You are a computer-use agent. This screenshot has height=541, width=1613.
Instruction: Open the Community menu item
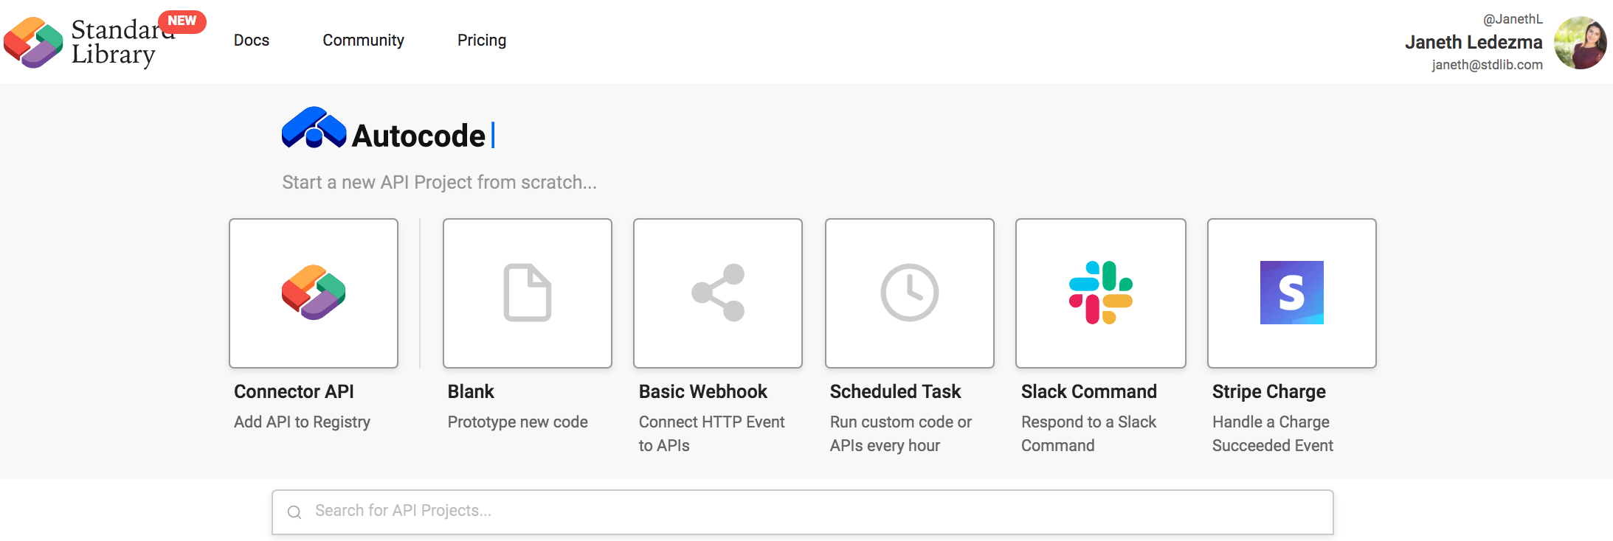point(363,41)
